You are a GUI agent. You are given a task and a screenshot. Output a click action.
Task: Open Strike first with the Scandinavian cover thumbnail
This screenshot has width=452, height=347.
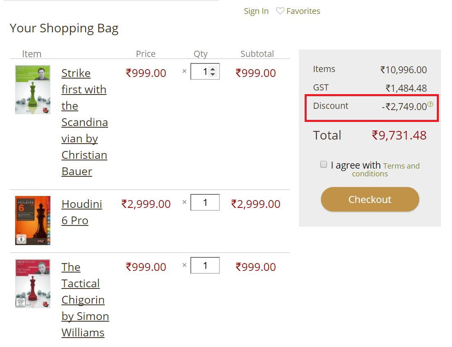tap(33, 90)
